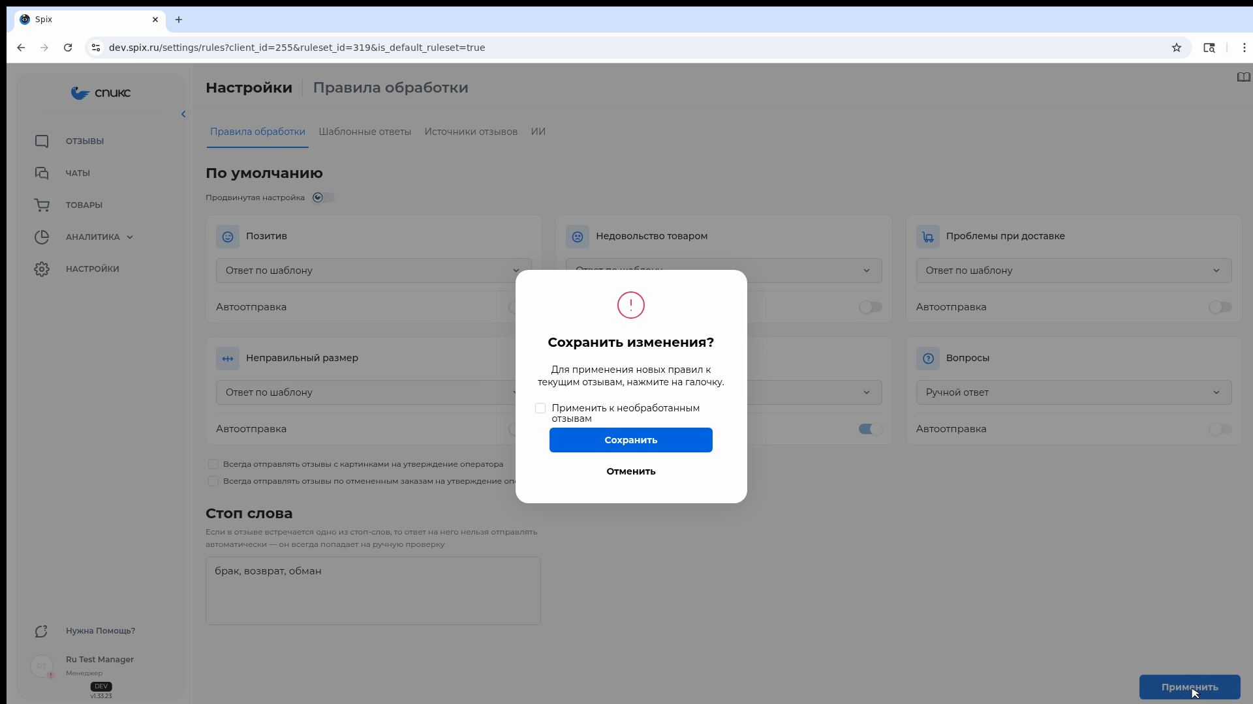Click the Вопросы question mark icon
Image resolution: width=1253 pixels, height=704 pixels.
click(x=928, y=359)
